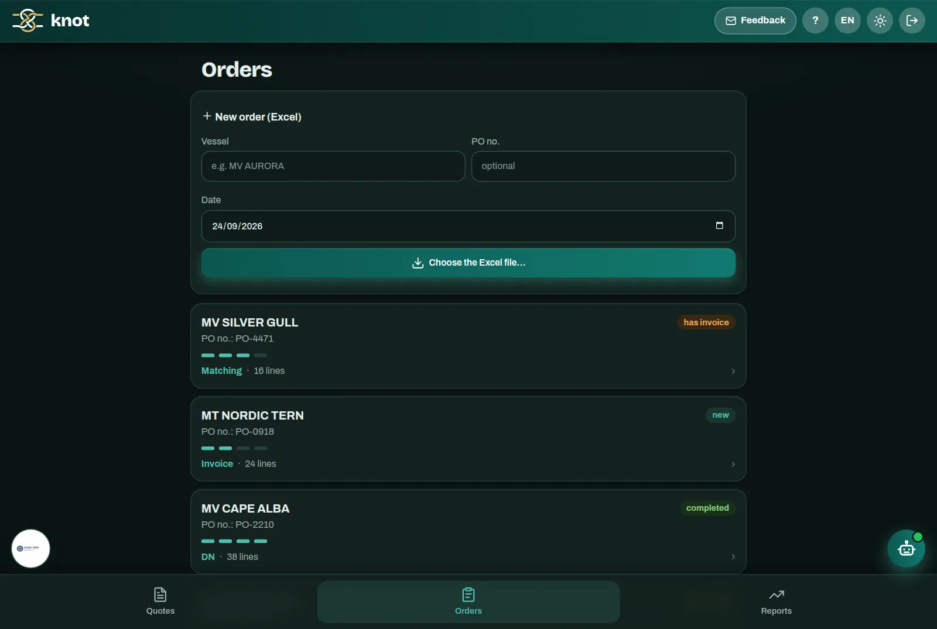Click the Invoice status of PO-0918
The height and width of the screenshot is (629, 937).
(x=217, y=464)
